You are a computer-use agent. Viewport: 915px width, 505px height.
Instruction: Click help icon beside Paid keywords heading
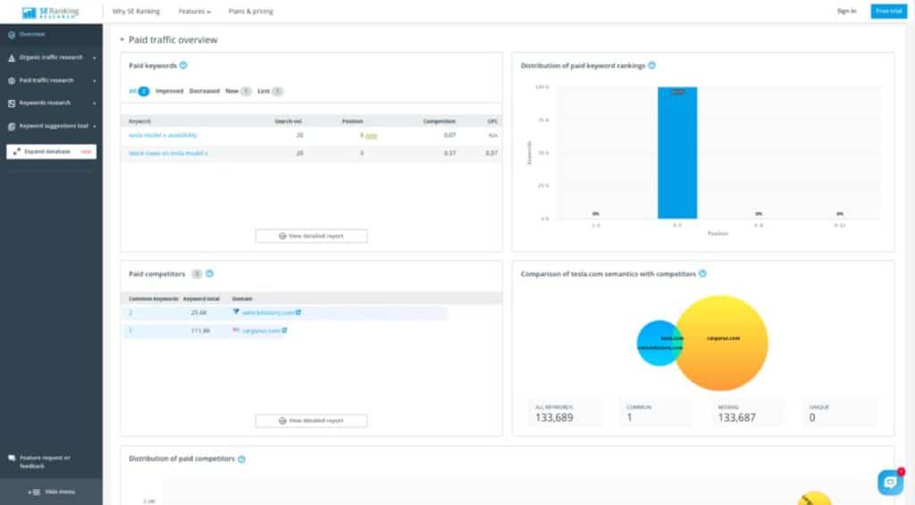pyautogui.click(x=183, y=65)
